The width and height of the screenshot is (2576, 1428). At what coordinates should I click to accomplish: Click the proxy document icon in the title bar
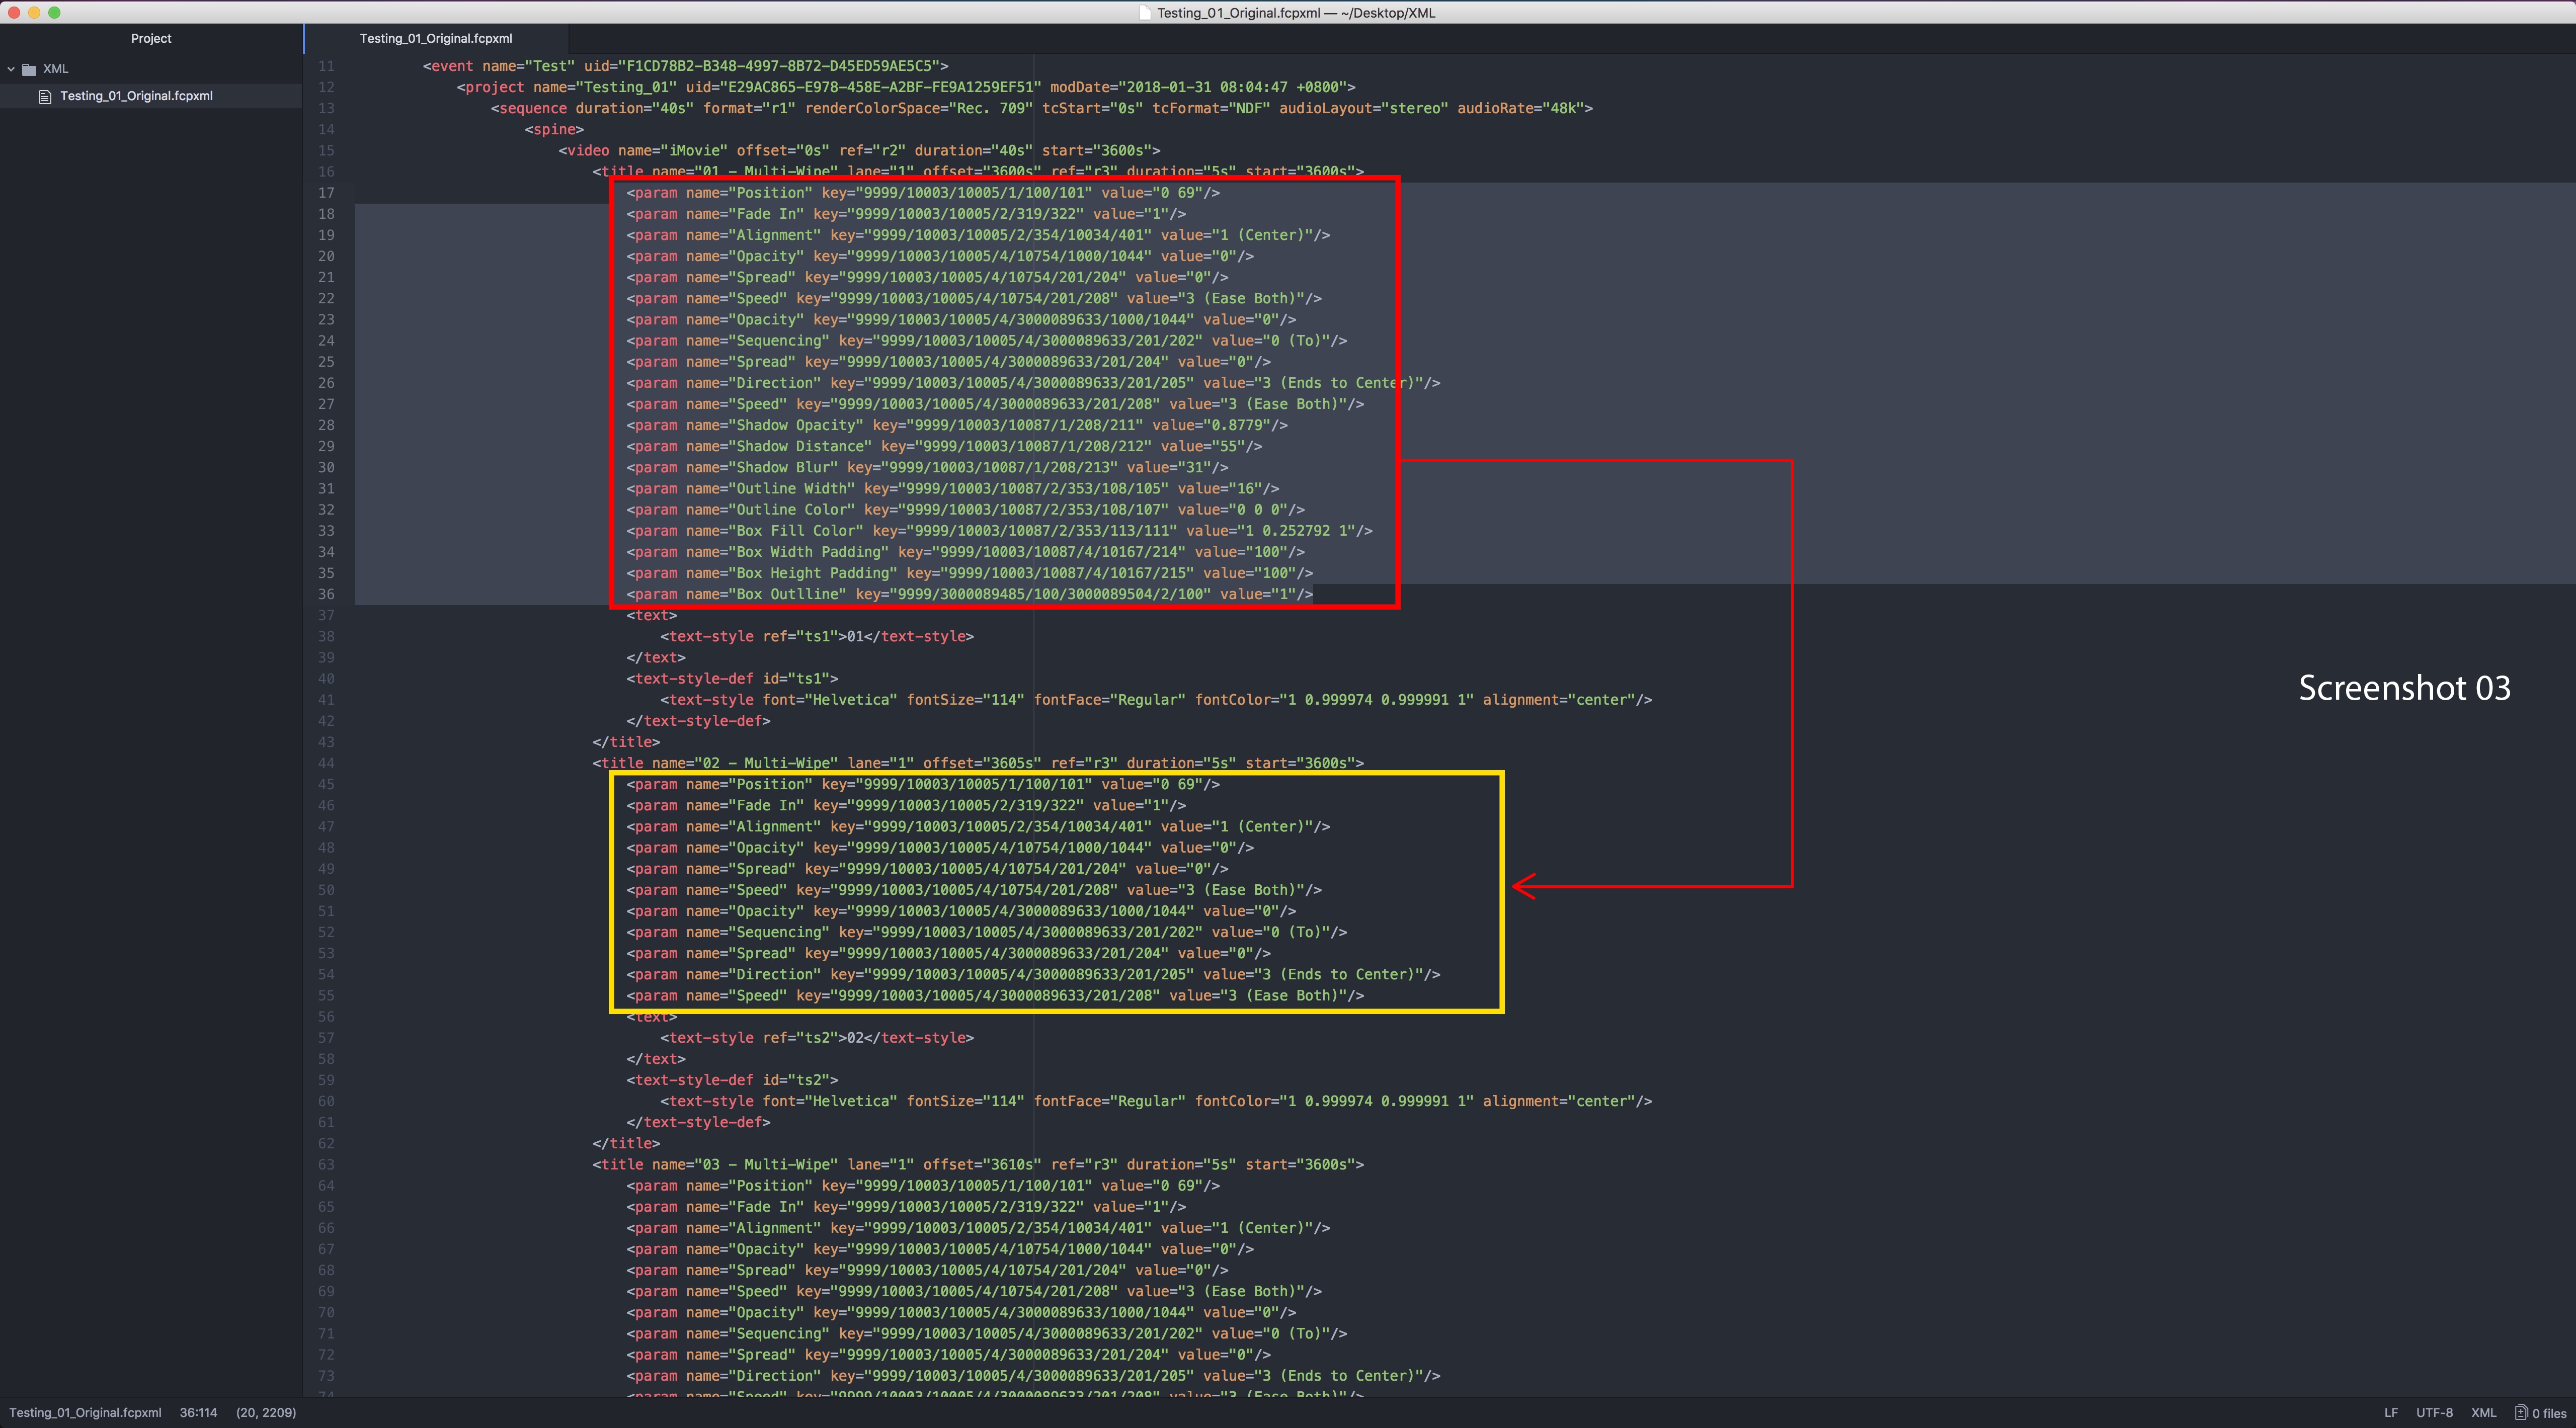1143,13
